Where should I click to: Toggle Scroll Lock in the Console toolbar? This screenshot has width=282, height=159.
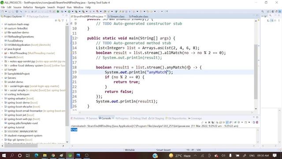[x=220, y=122]
